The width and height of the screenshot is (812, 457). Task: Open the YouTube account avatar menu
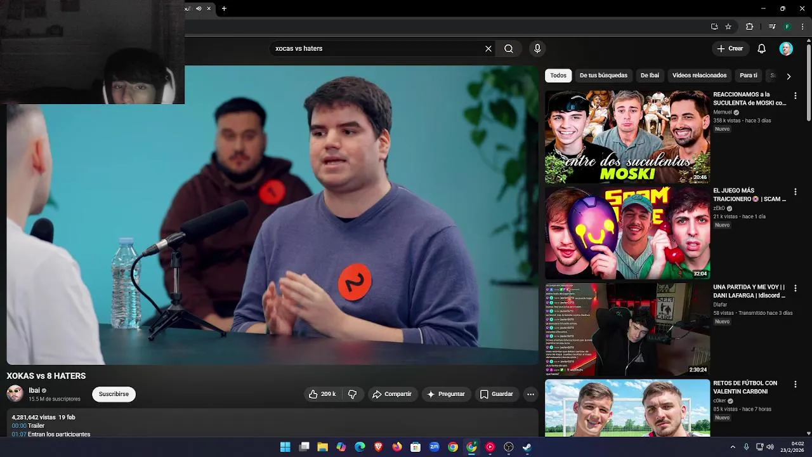point(786,48)
